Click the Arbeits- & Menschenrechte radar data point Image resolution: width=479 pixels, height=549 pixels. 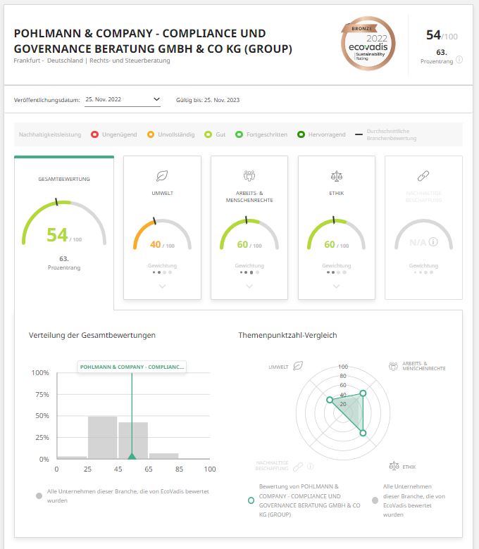pyautogui.click(x=363, y=393)
